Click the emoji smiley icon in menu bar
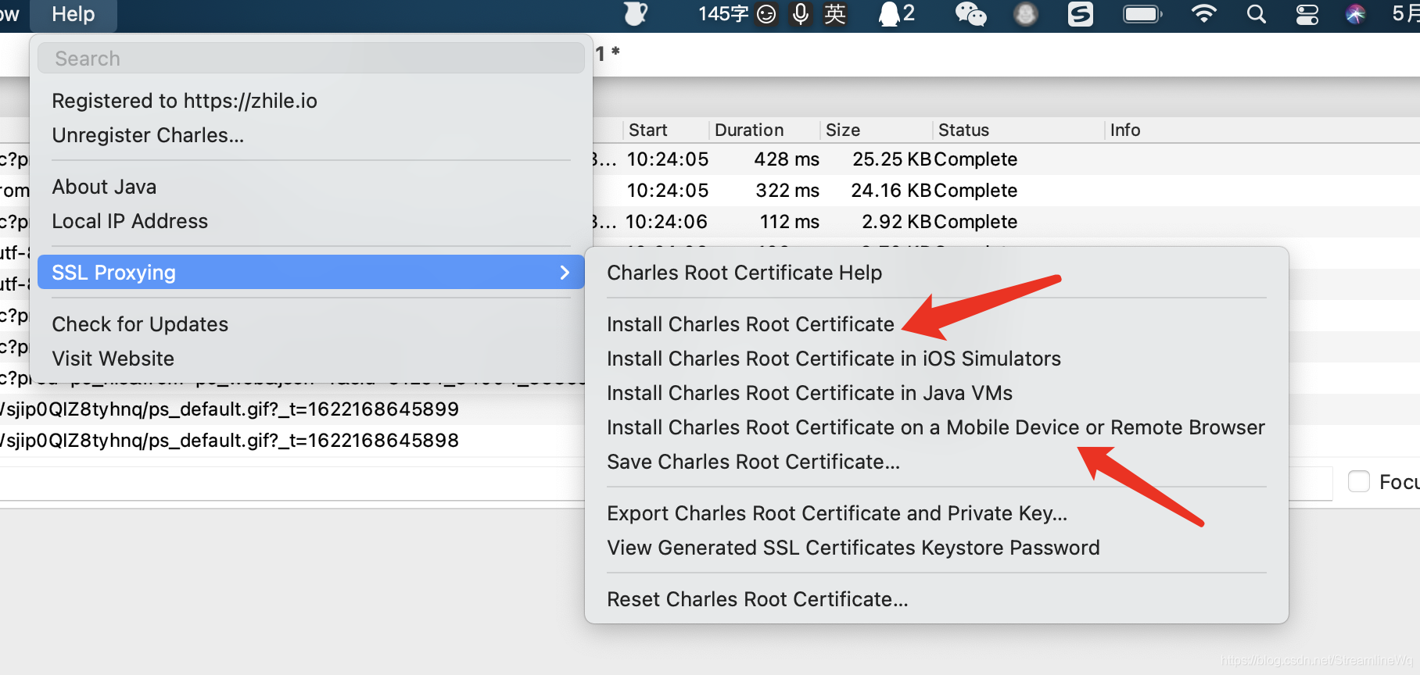Image resolution: width=1420 pixels, height=675 pixels. click(767, 14)
